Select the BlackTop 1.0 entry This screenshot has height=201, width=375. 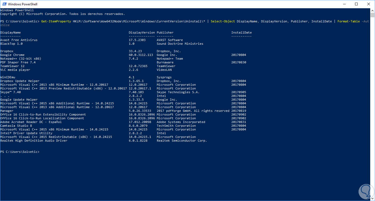tap(11, 44)
